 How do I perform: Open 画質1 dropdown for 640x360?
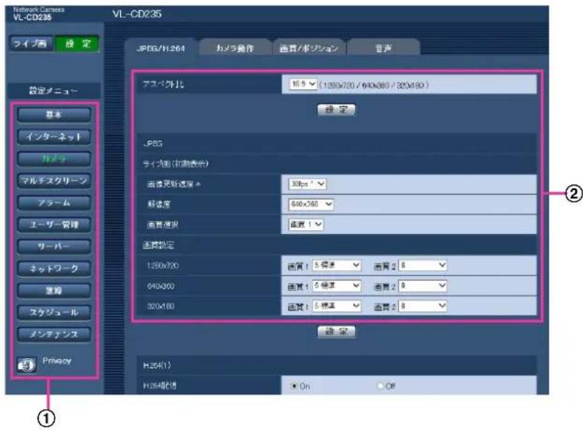coord(336,286)
